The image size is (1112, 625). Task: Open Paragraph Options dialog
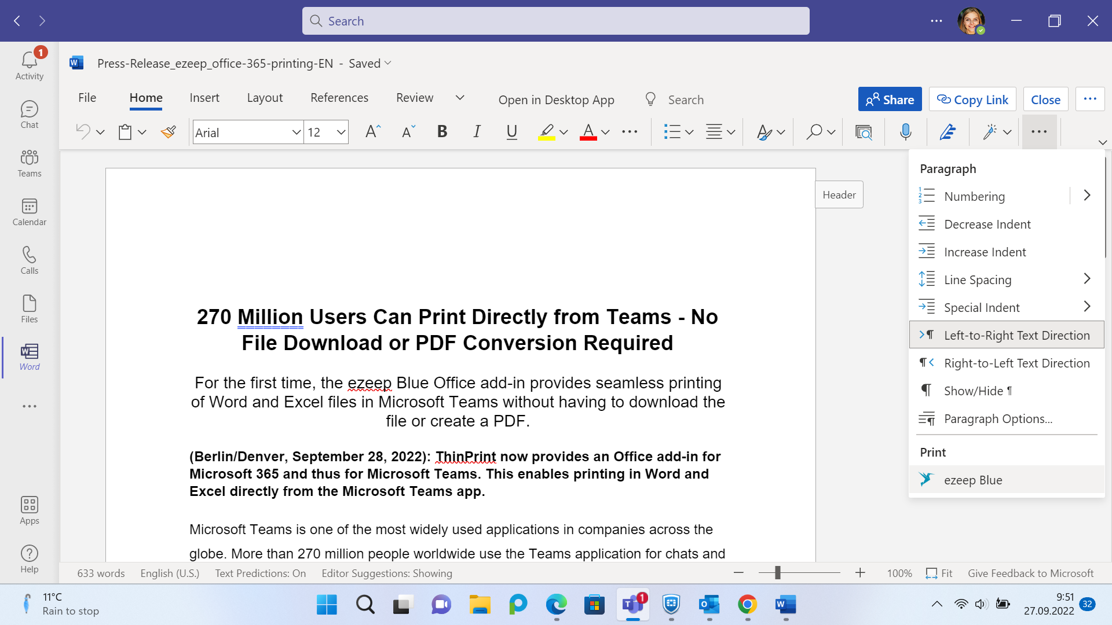click(x=1007, y=418)
